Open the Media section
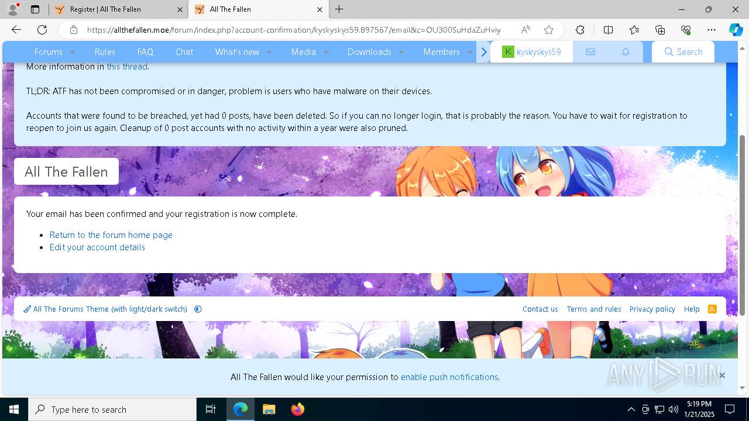749x421 pixels. click(x=303, y=51)
